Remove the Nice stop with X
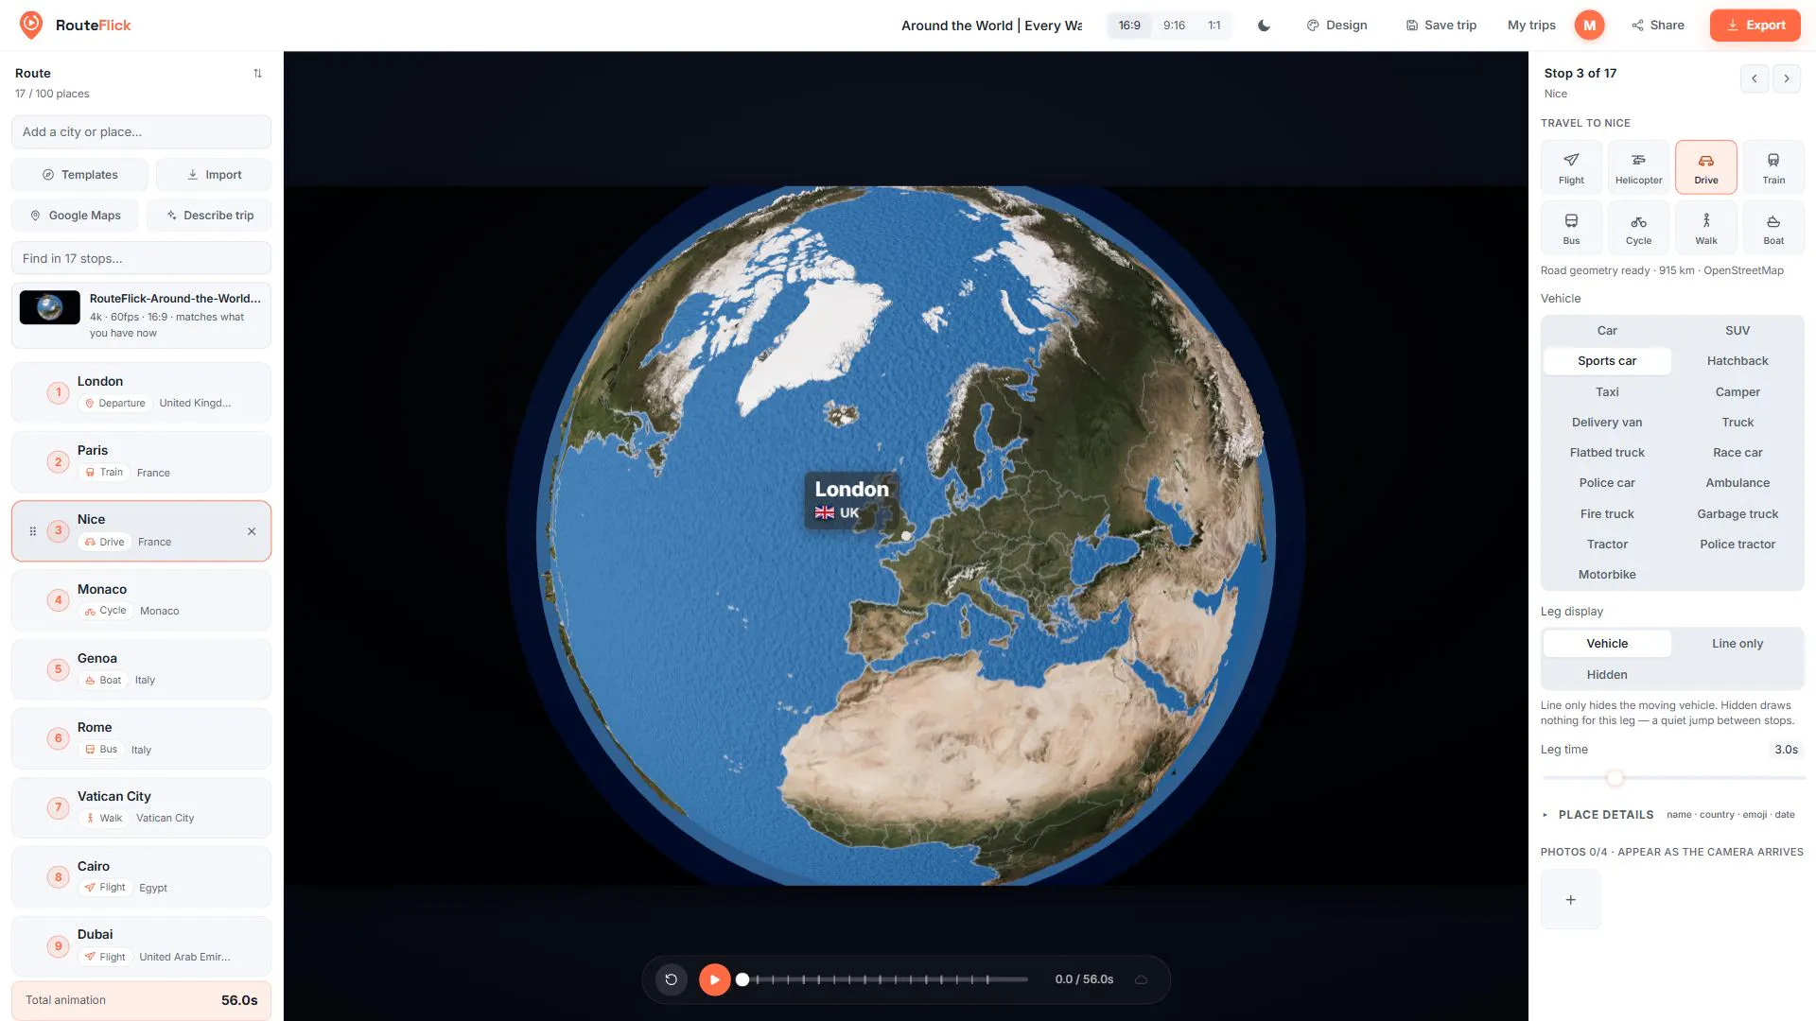 click(252, 531)
